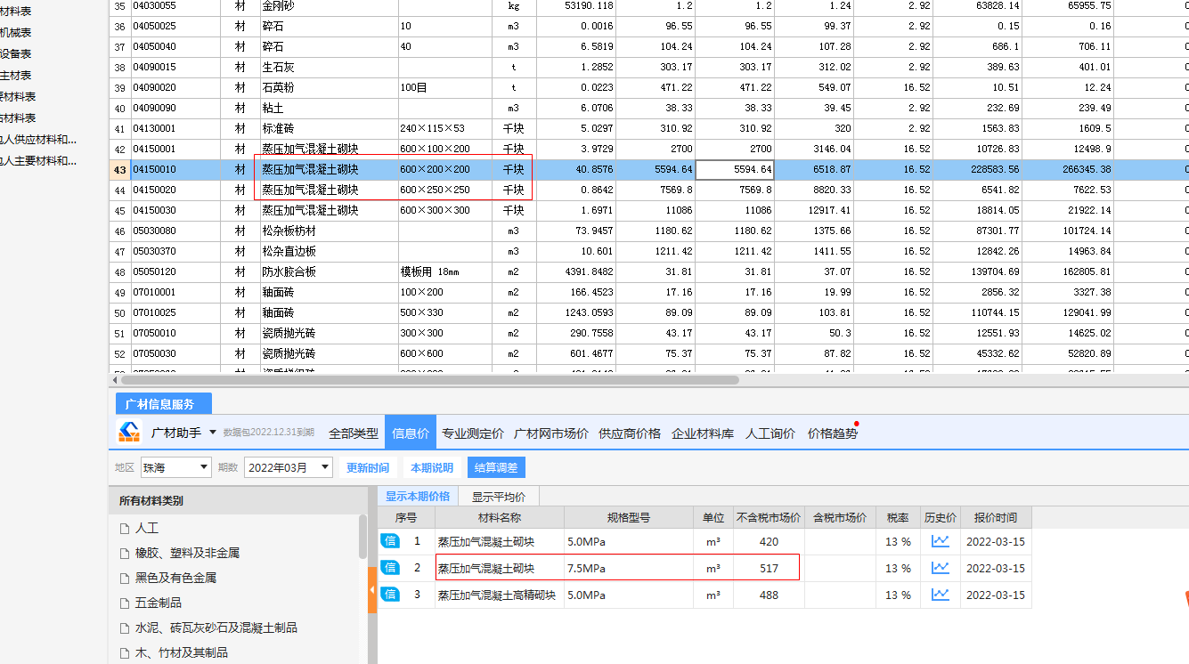The height and width of the screenshot is (664, 1189).
Task: Switch to 专业测定价 tab
Action: (473, 433)
